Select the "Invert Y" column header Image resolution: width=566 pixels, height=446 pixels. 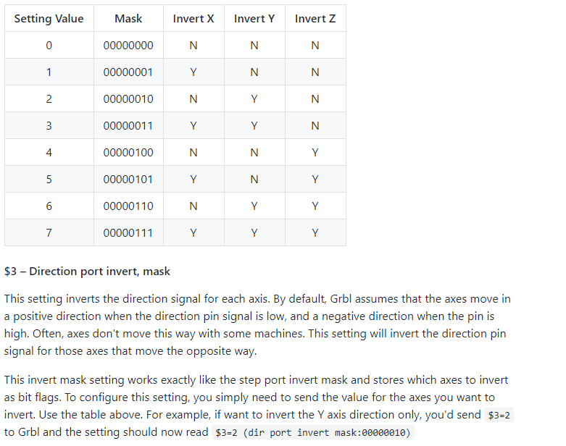point(254,19)
